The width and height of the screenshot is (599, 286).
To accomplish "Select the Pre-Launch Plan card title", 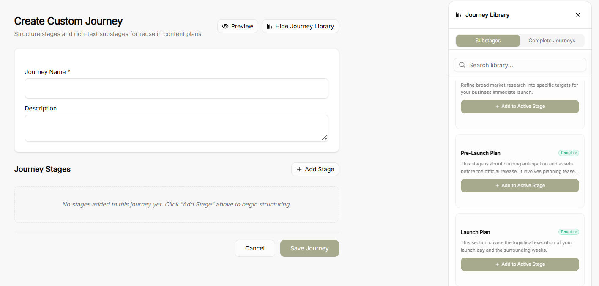I will (x=481, y=153).
